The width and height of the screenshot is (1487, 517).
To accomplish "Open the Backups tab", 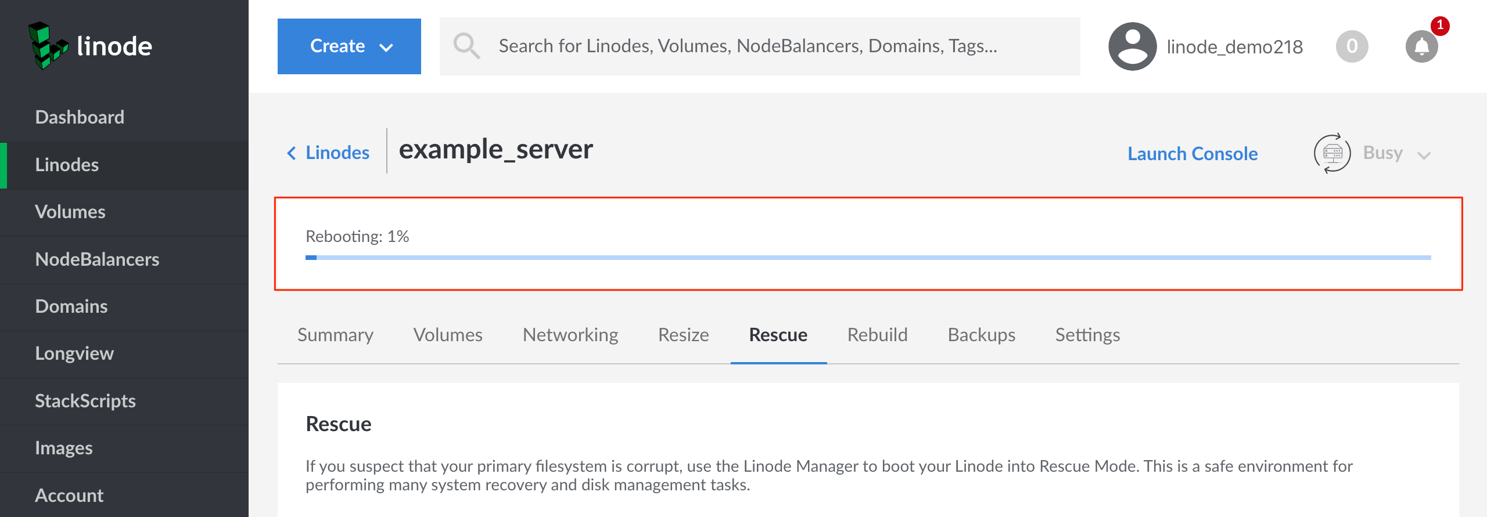I will (x=981, y=335).
